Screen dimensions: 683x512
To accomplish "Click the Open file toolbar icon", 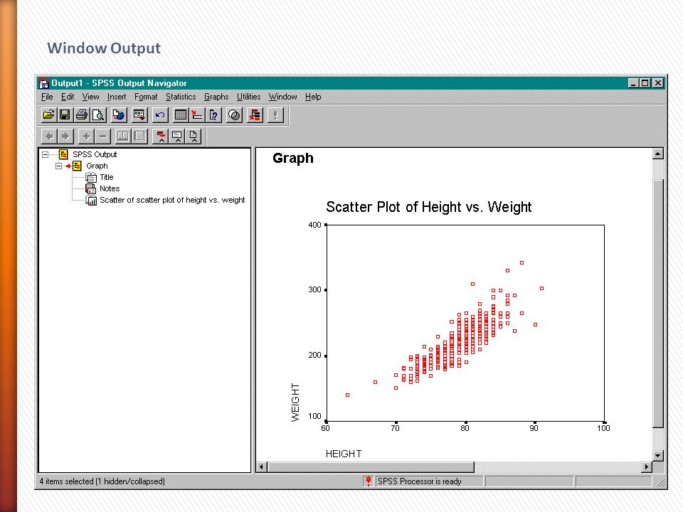I will coord(49,115).
